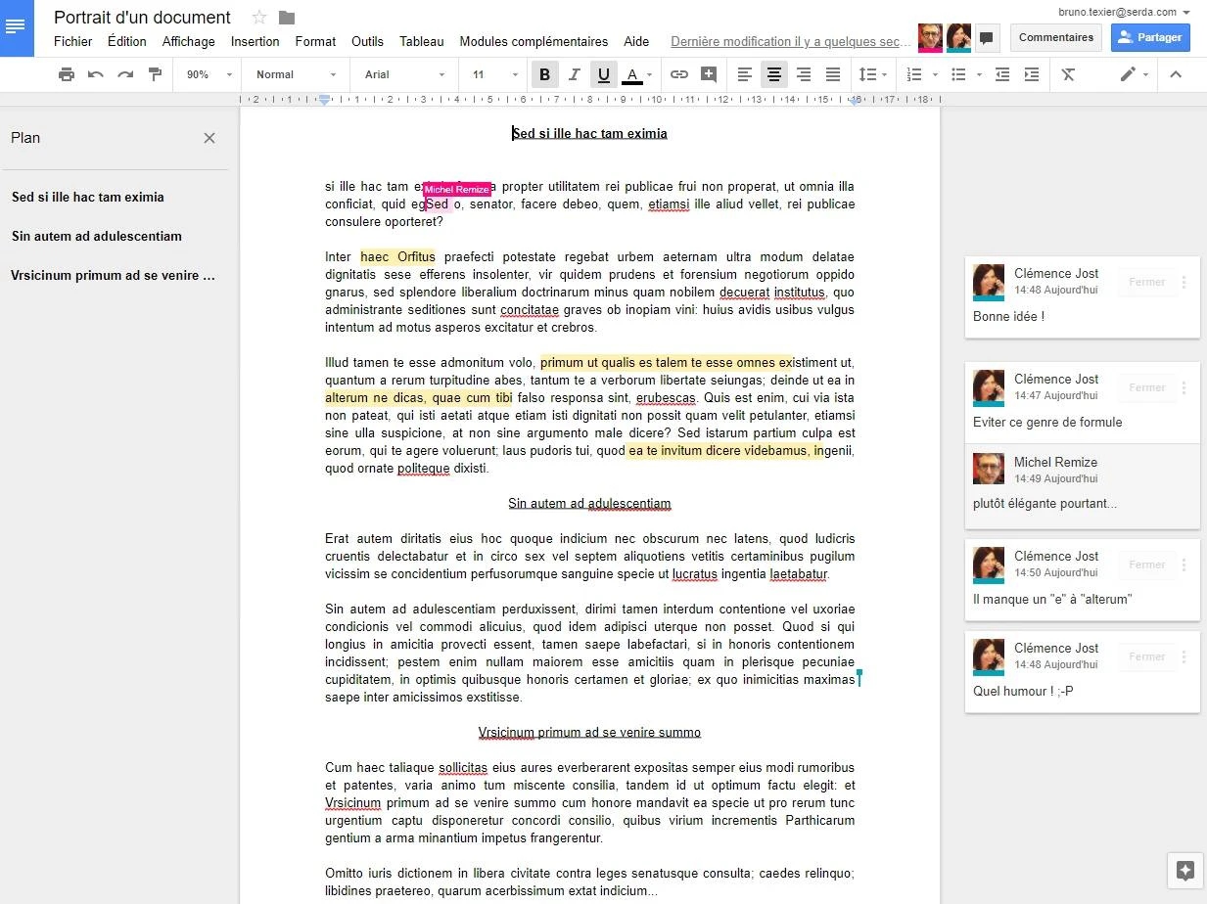Open account menu bruno.texier@serda.com
Screen dimensions: 1207x904
[1124, 12]
